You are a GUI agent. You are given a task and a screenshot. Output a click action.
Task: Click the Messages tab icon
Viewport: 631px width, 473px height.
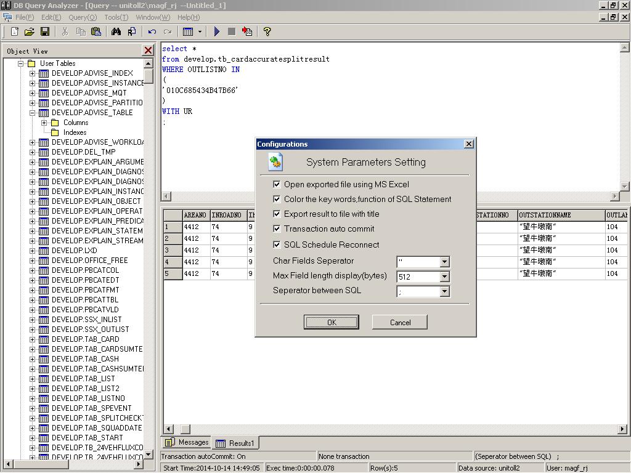tap(170, 442)
